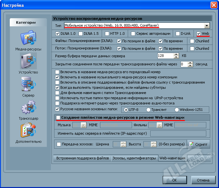Select the Транслит radio button
Image resolution: width=219 pixels, height=188 pixels.
tap(149, 110)
